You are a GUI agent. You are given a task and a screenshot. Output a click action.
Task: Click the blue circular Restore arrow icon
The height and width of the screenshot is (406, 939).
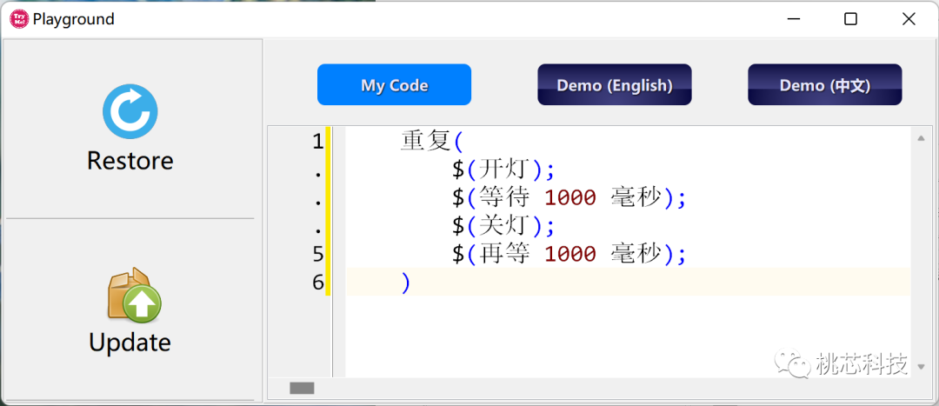click(x=130, y=112)
